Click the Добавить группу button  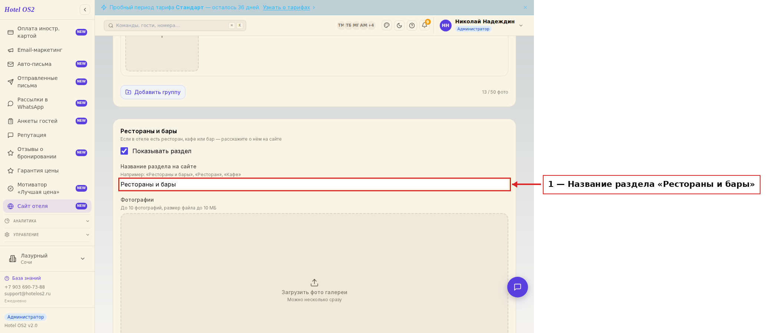pyautogui.click(x=153, y=92)
